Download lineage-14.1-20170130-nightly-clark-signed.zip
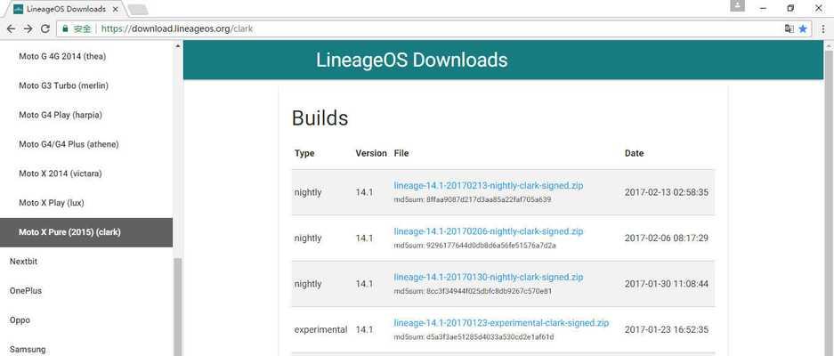834x356 pixels. coord(489,277)
